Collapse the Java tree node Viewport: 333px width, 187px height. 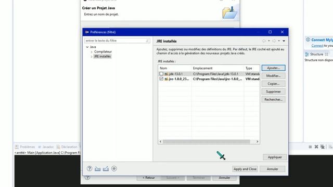click(87, 47)
